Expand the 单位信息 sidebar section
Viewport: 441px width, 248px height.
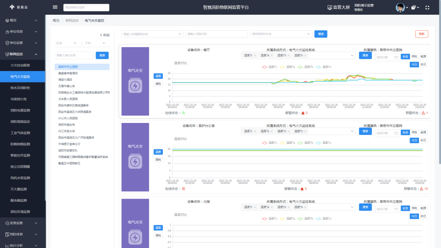(22, 31)
